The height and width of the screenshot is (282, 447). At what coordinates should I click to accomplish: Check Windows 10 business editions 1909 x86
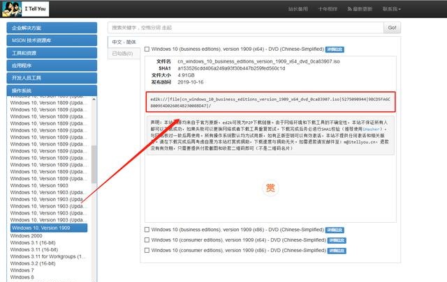[147, 229]
